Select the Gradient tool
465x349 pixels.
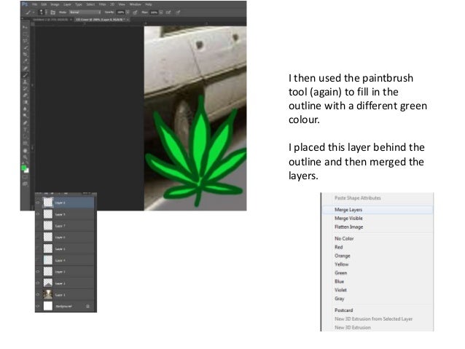coord(26,102)
